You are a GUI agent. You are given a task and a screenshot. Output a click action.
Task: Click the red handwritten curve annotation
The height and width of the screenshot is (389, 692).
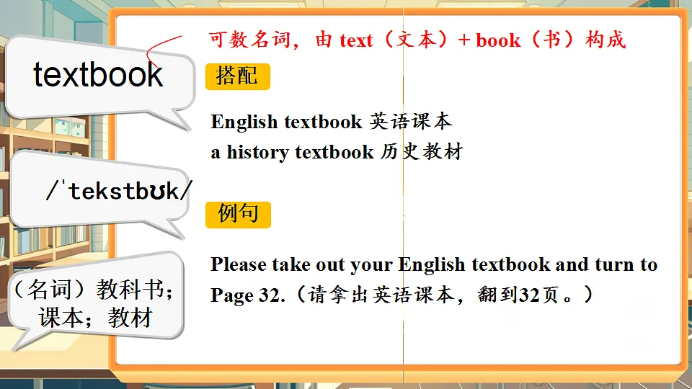point(162,50)
